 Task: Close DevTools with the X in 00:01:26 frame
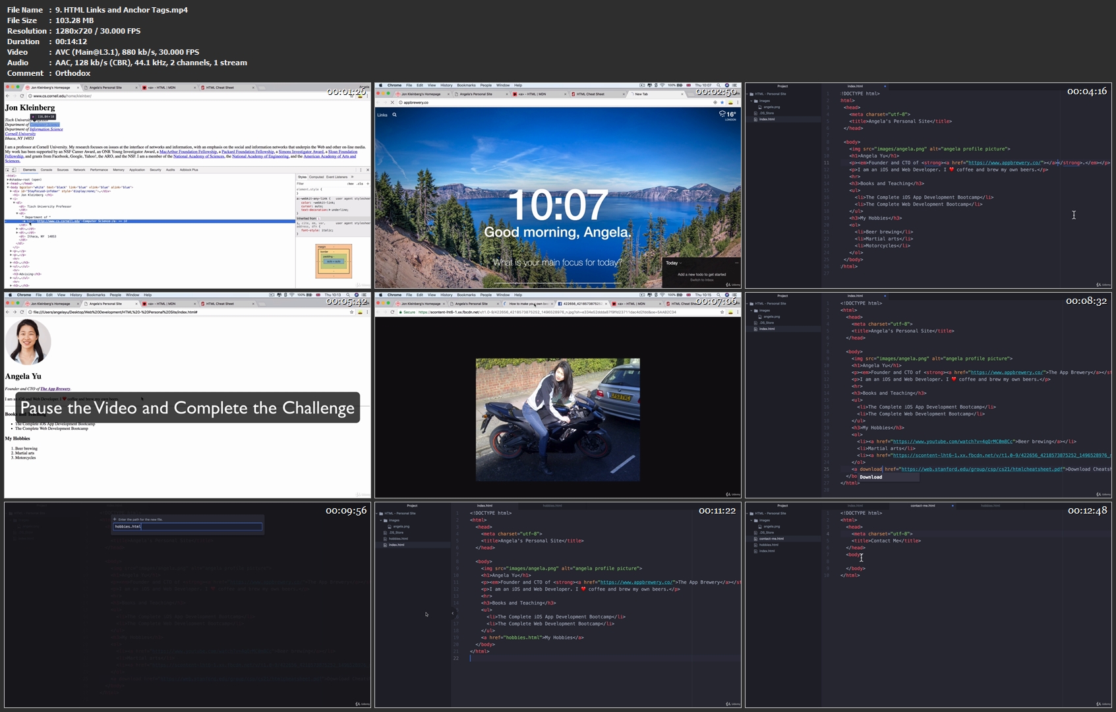(367, 170)
